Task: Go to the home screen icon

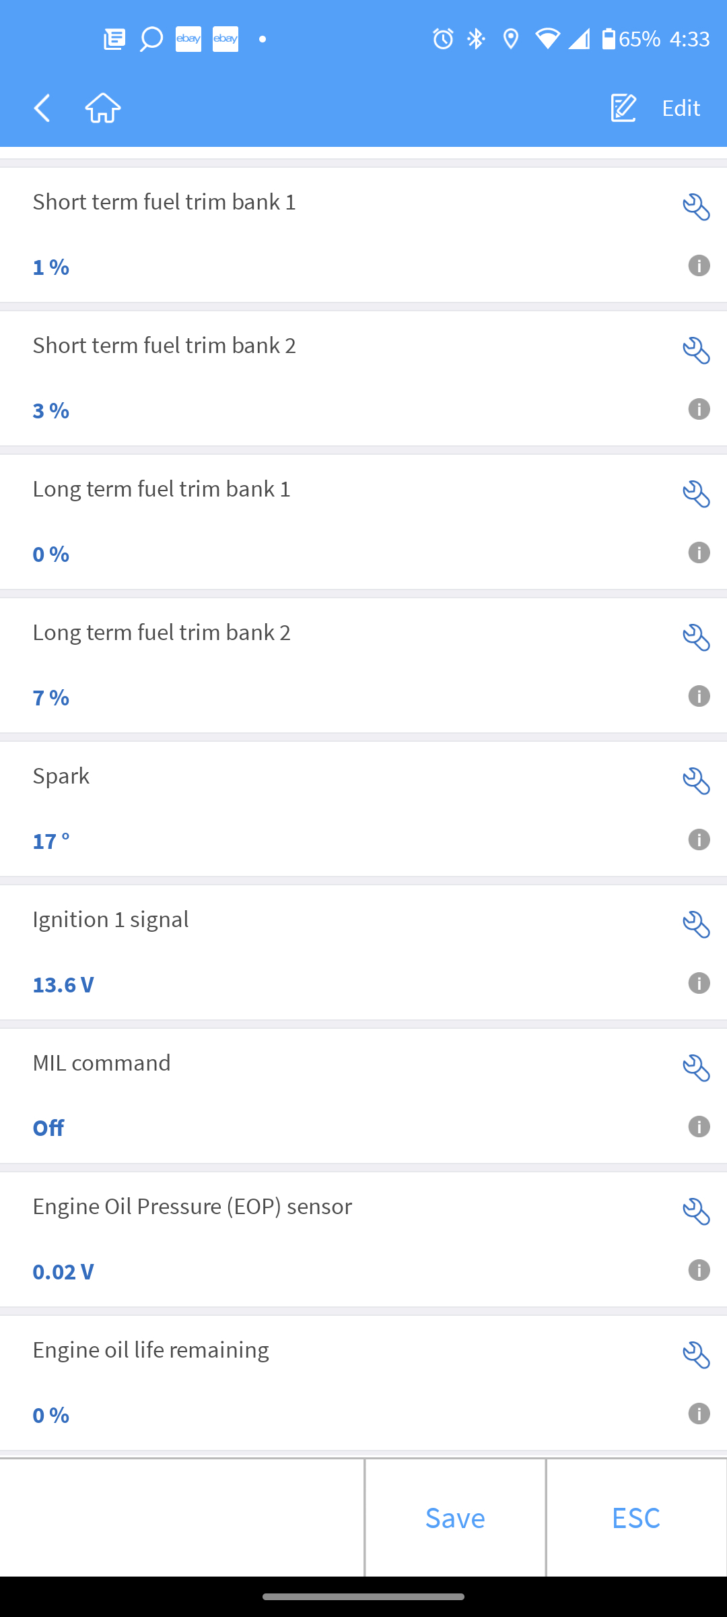Action: 103,108
